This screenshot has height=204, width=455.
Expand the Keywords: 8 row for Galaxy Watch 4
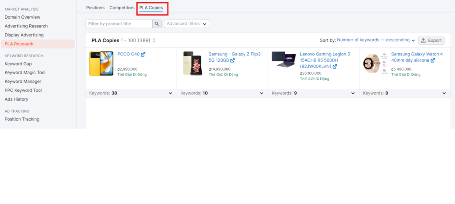[444, 94]
